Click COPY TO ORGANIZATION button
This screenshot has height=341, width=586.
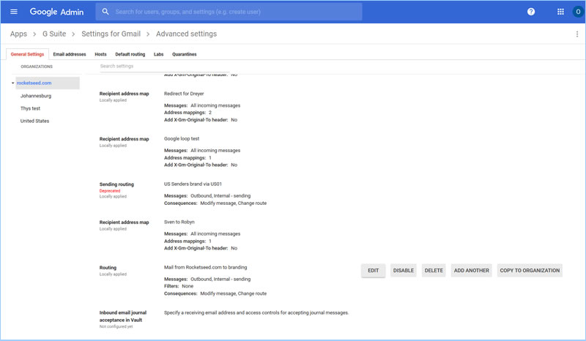(530, 271)
